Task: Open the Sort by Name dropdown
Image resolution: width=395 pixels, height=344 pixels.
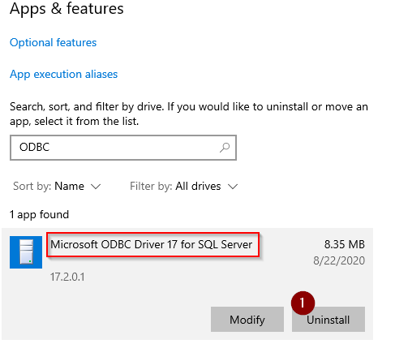Action: (57, 187)
